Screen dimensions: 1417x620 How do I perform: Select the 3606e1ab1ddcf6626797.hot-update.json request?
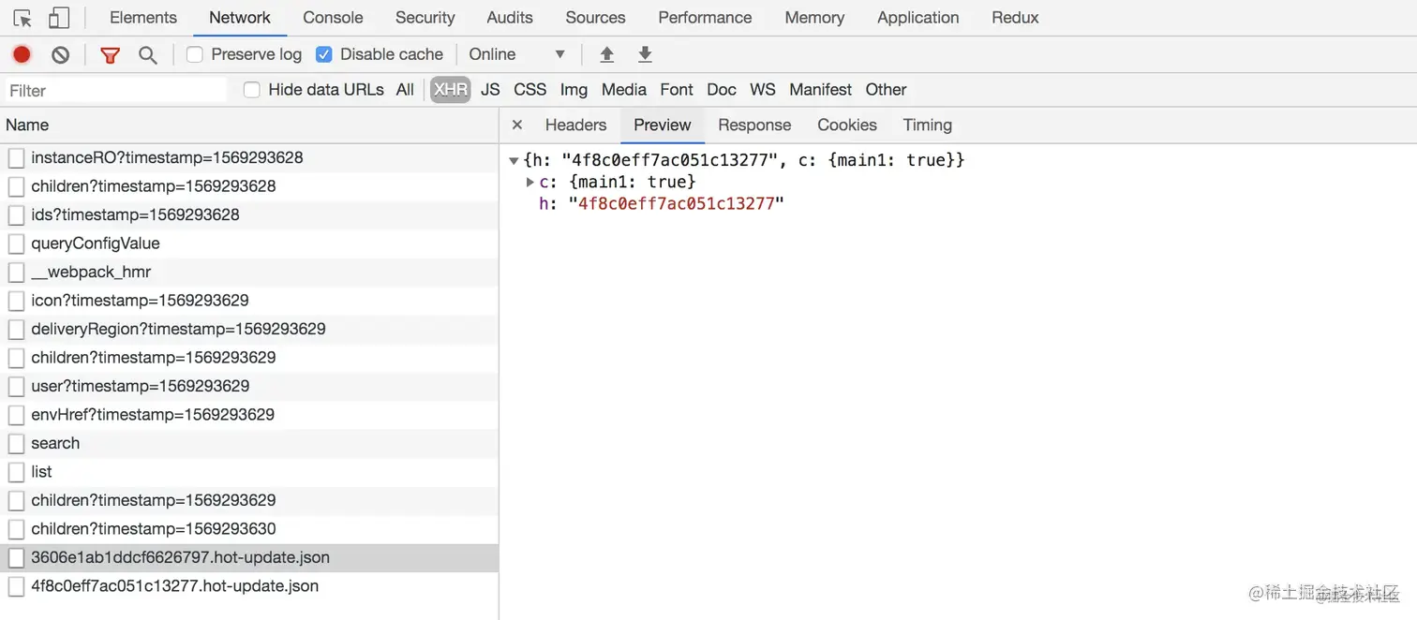coord(248,558)
